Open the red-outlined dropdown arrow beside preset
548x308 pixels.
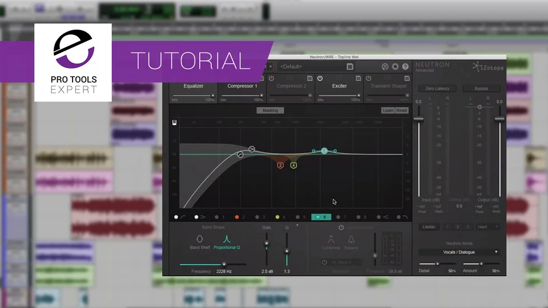(271, 67)
